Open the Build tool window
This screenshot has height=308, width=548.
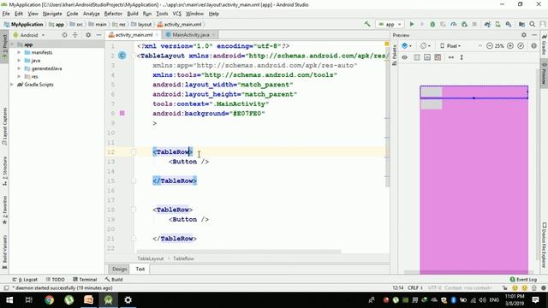(114, 280)
